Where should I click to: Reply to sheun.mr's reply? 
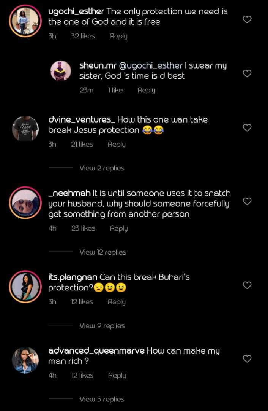(x=146, y=90)
